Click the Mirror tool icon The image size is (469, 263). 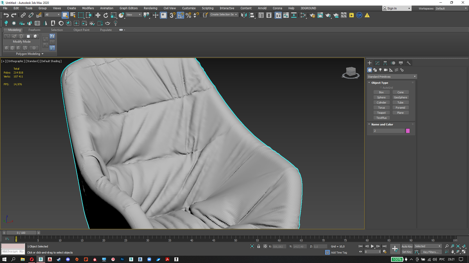[x=244, y=15]
